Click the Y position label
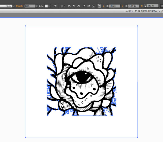The height and width of the screenshot is (142, 163). (x=123, y=6)
